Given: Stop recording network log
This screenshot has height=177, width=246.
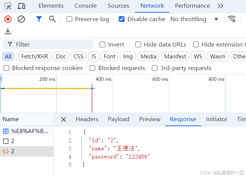Looking at the screenshot, I should [x=8, y=19].
